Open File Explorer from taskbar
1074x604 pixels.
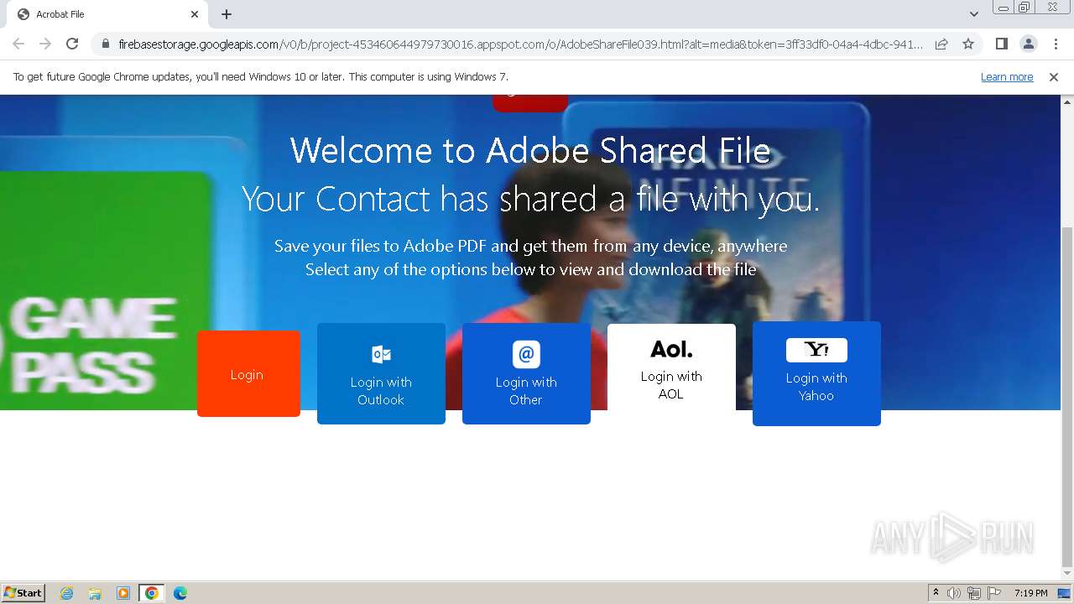coord(95,593)
